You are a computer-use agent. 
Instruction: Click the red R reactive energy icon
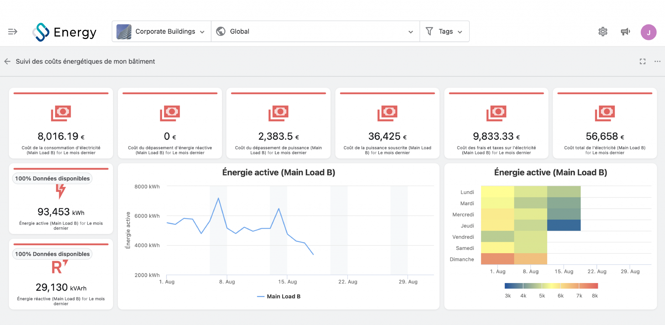(60, 267)
